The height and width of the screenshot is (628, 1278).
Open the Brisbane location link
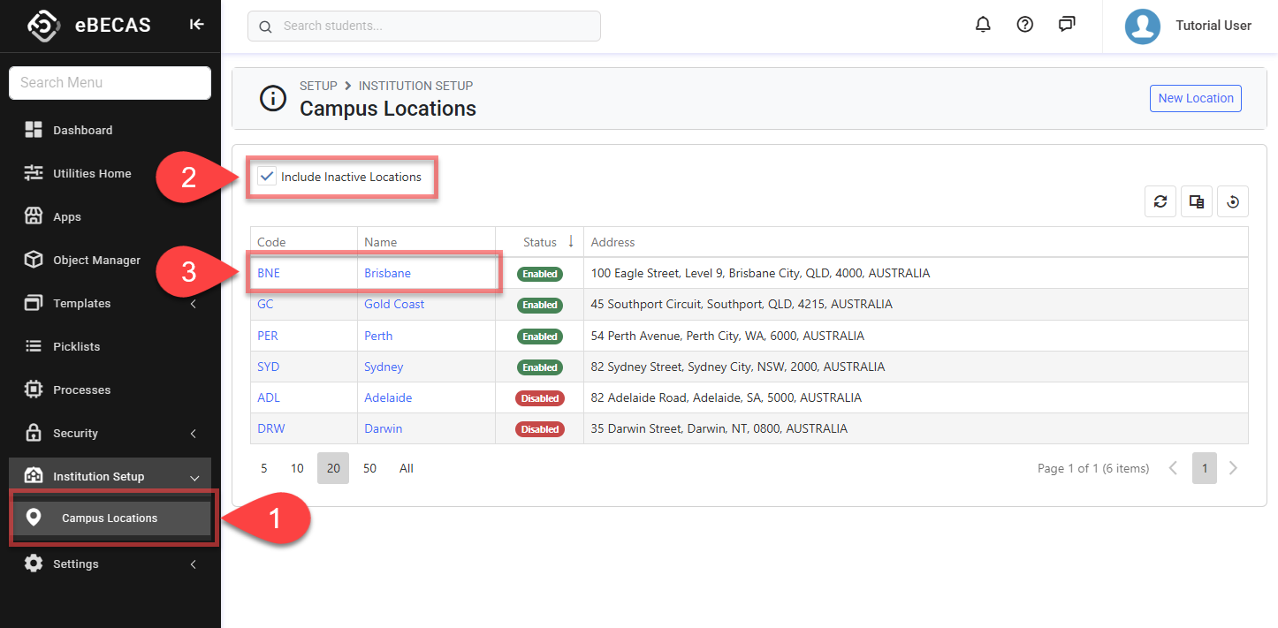click(387, 273)
